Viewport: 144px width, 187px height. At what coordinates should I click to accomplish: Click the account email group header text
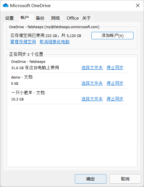(x=54, y=27)
